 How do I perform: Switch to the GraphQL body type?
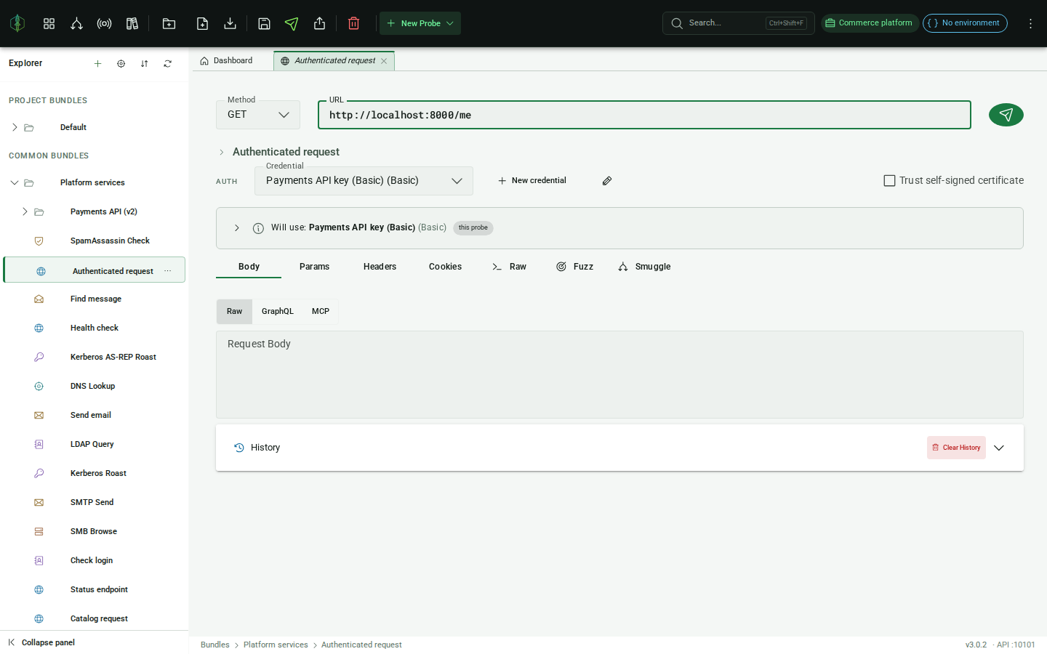tap(278, 311)
